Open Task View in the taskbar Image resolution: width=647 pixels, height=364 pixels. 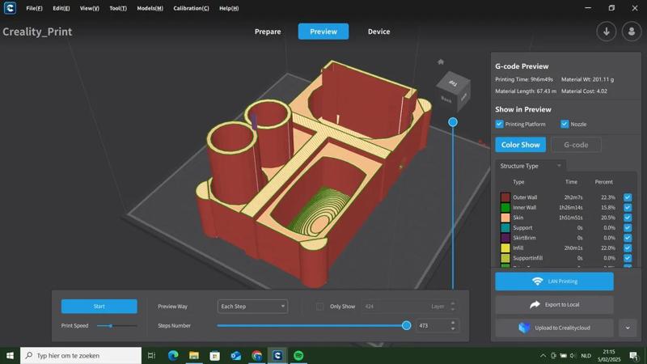point(151,355)
